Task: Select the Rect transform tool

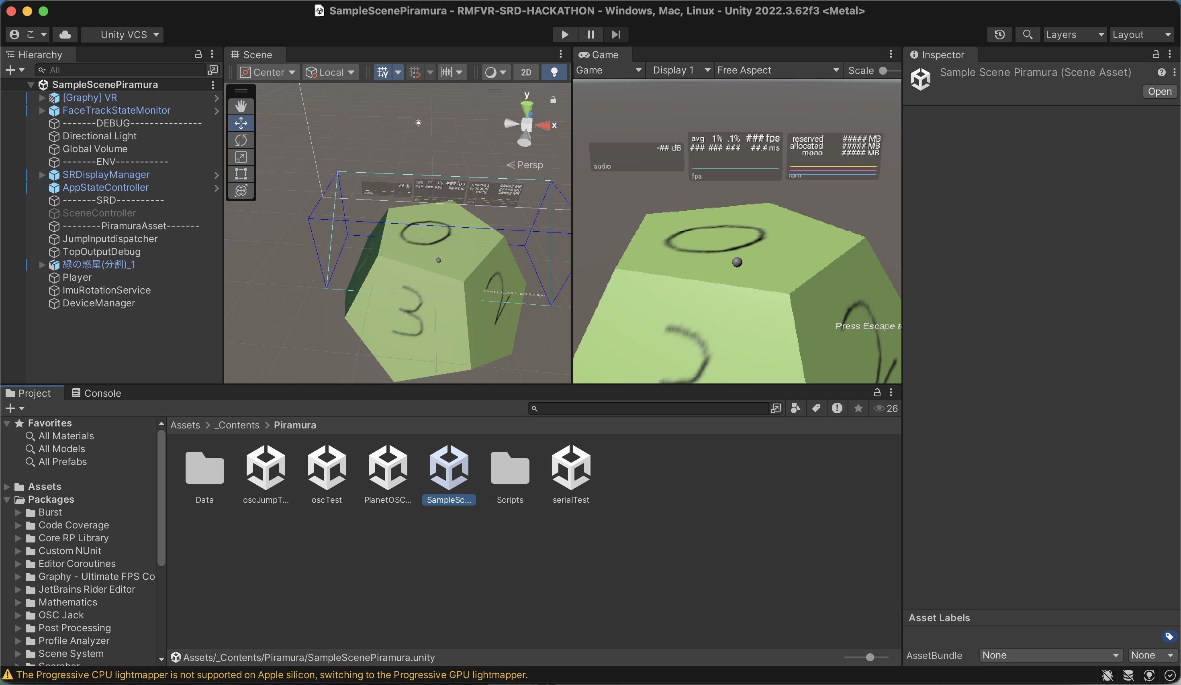Action: point(241,174)
